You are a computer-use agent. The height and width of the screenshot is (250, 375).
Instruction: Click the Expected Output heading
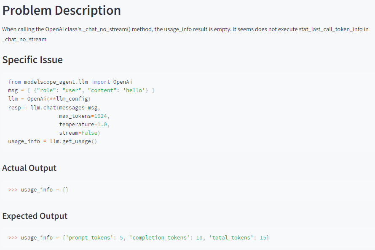(x=35, y=216)
